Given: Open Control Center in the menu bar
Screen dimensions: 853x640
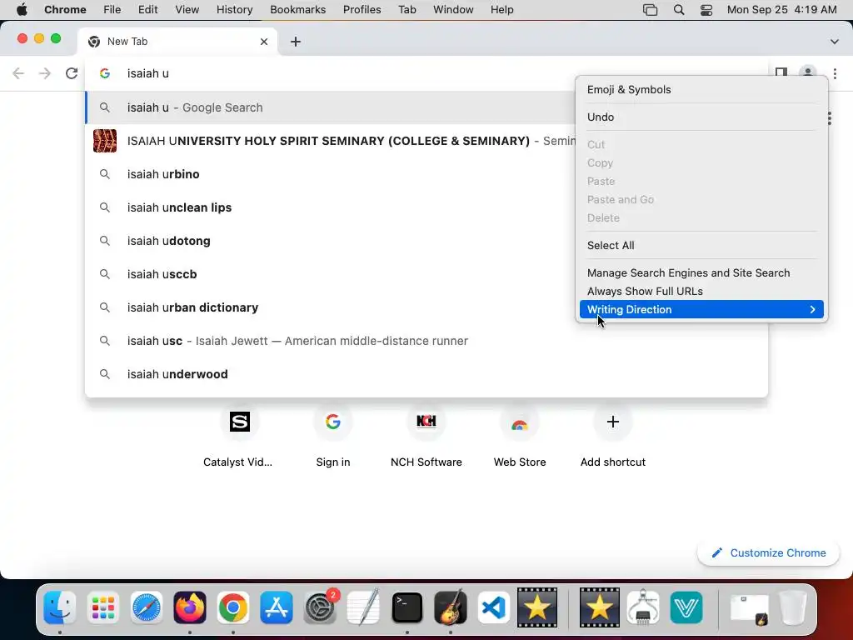Looking at the screenshot, I should (706, 10).
